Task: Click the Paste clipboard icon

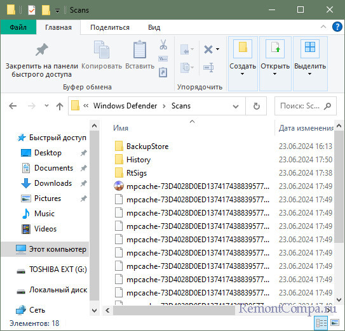Action: coord(140,49)
